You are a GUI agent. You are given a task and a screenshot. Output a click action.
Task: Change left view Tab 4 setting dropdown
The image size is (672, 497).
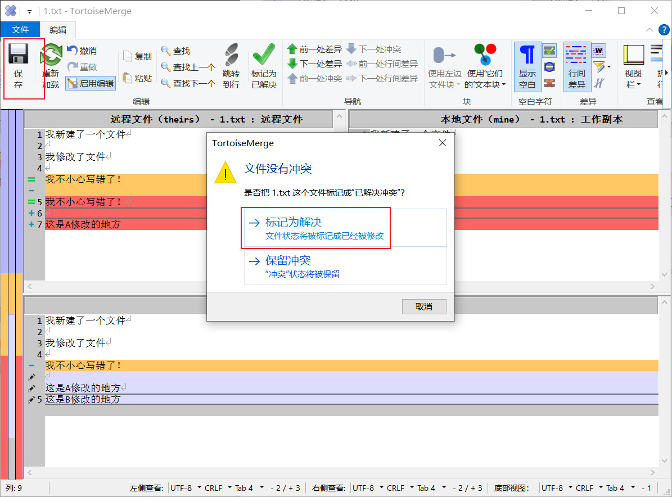[x=249, y=488]
